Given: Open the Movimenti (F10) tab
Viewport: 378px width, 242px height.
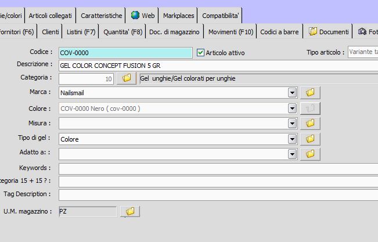Looking at the screenshot, I should tap(231, 32).
